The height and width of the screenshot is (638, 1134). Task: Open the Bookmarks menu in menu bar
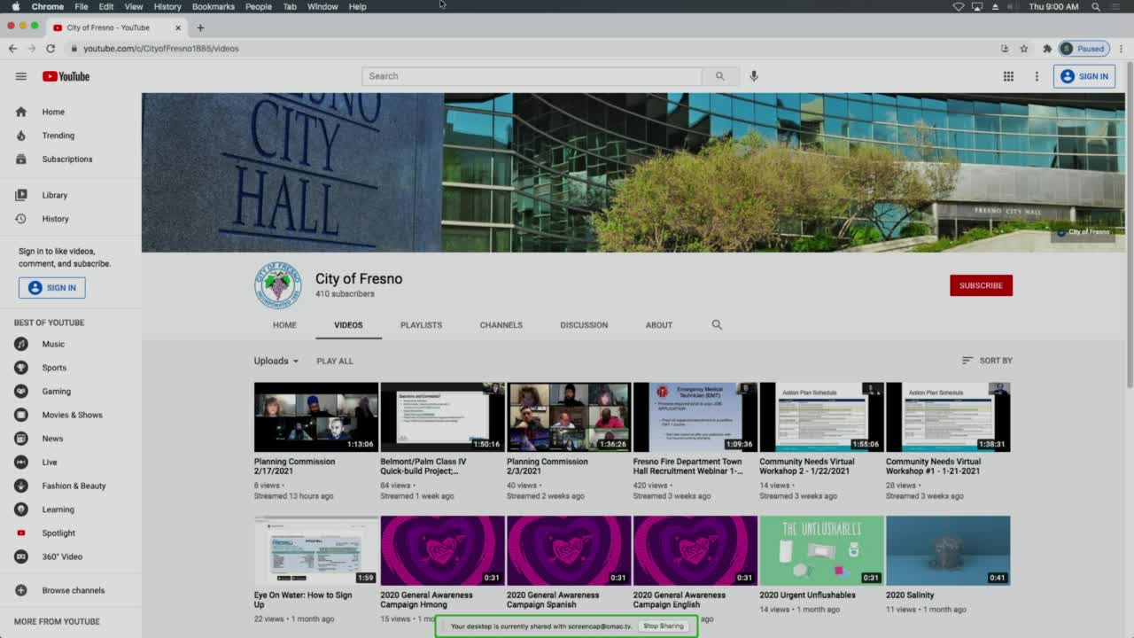tap(214, 6)
